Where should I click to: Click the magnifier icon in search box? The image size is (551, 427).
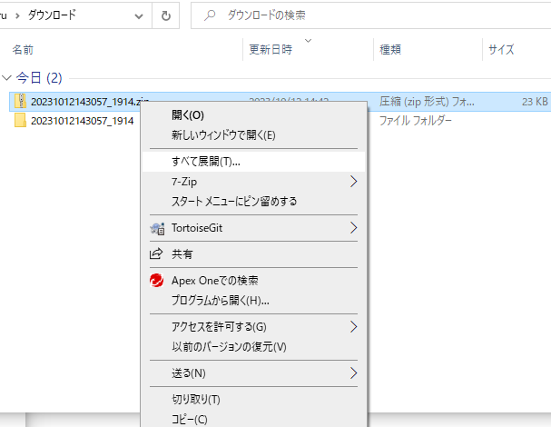click(210, 15)
